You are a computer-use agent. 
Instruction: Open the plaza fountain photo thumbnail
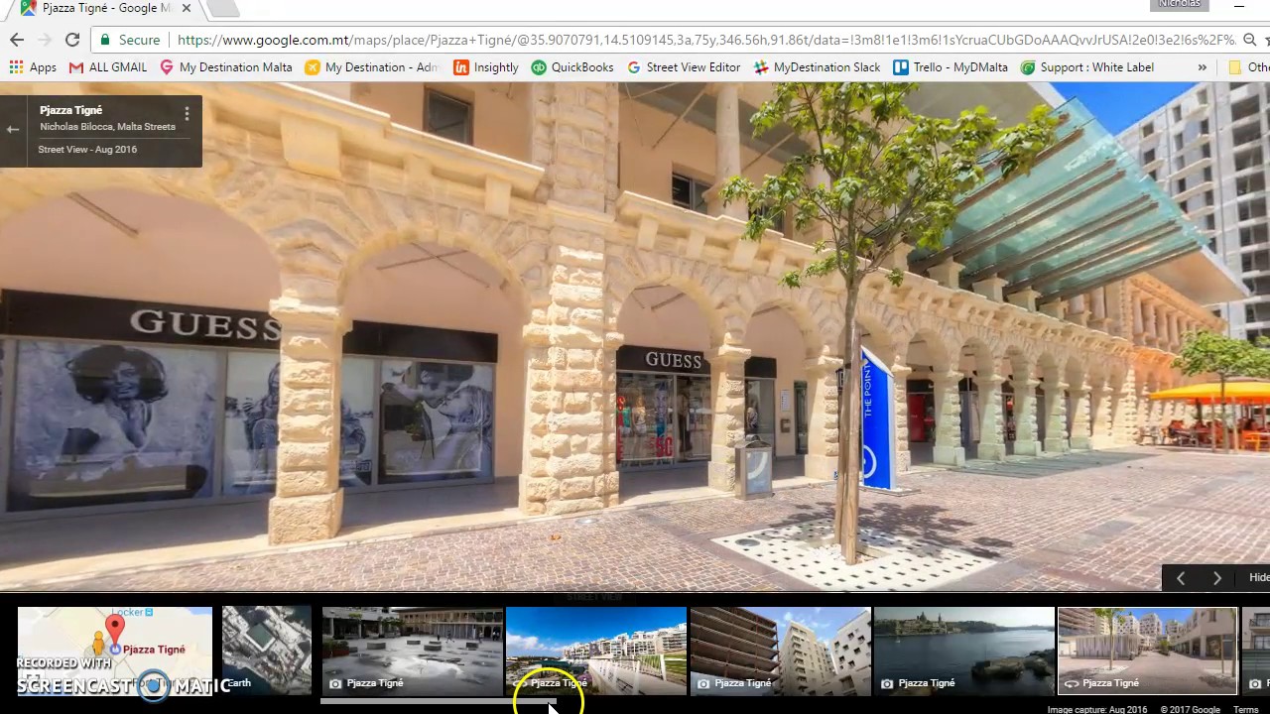[x=413, y=651]
